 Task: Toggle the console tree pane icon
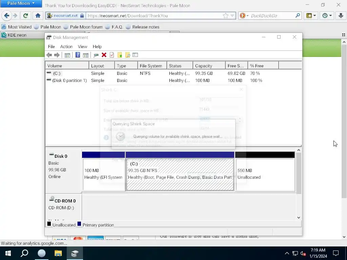67,55
